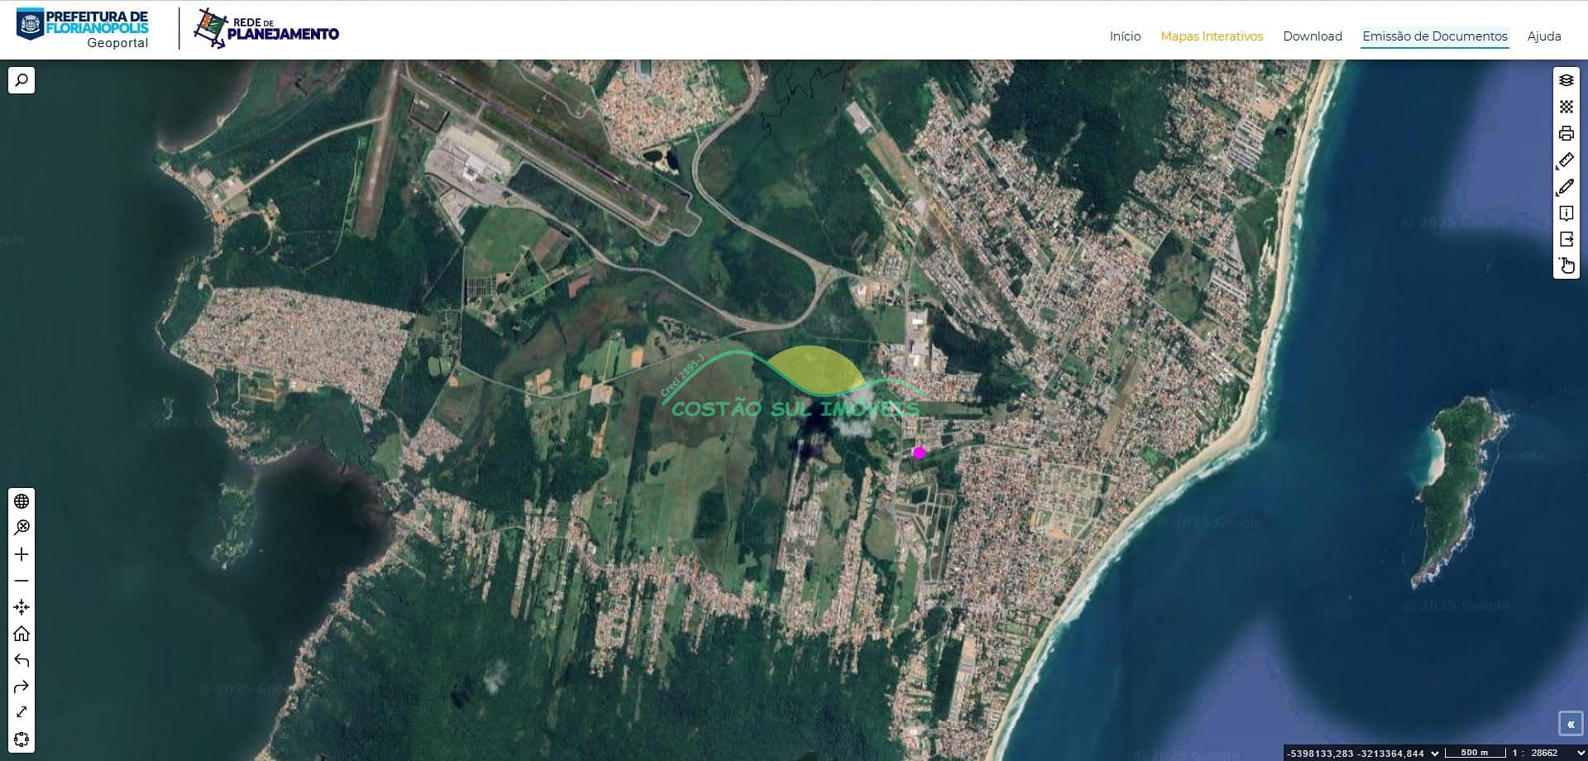This screenshot has width=1588, height=761.
Task: Zoom out with the minus button
Action: tap(22, 581)
